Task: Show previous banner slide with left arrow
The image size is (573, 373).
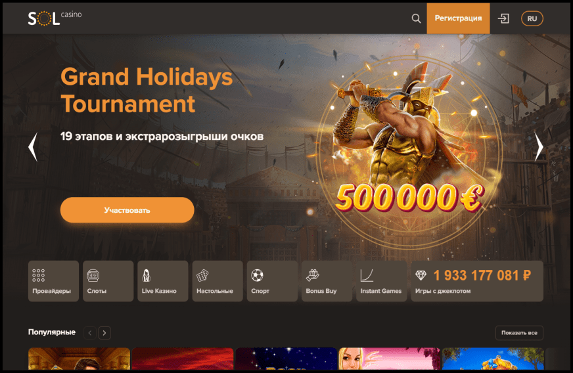Action: [x=33, y=146]
